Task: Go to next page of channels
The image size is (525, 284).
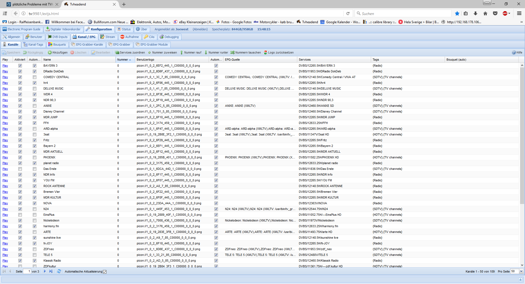Action: coord(45,271)
